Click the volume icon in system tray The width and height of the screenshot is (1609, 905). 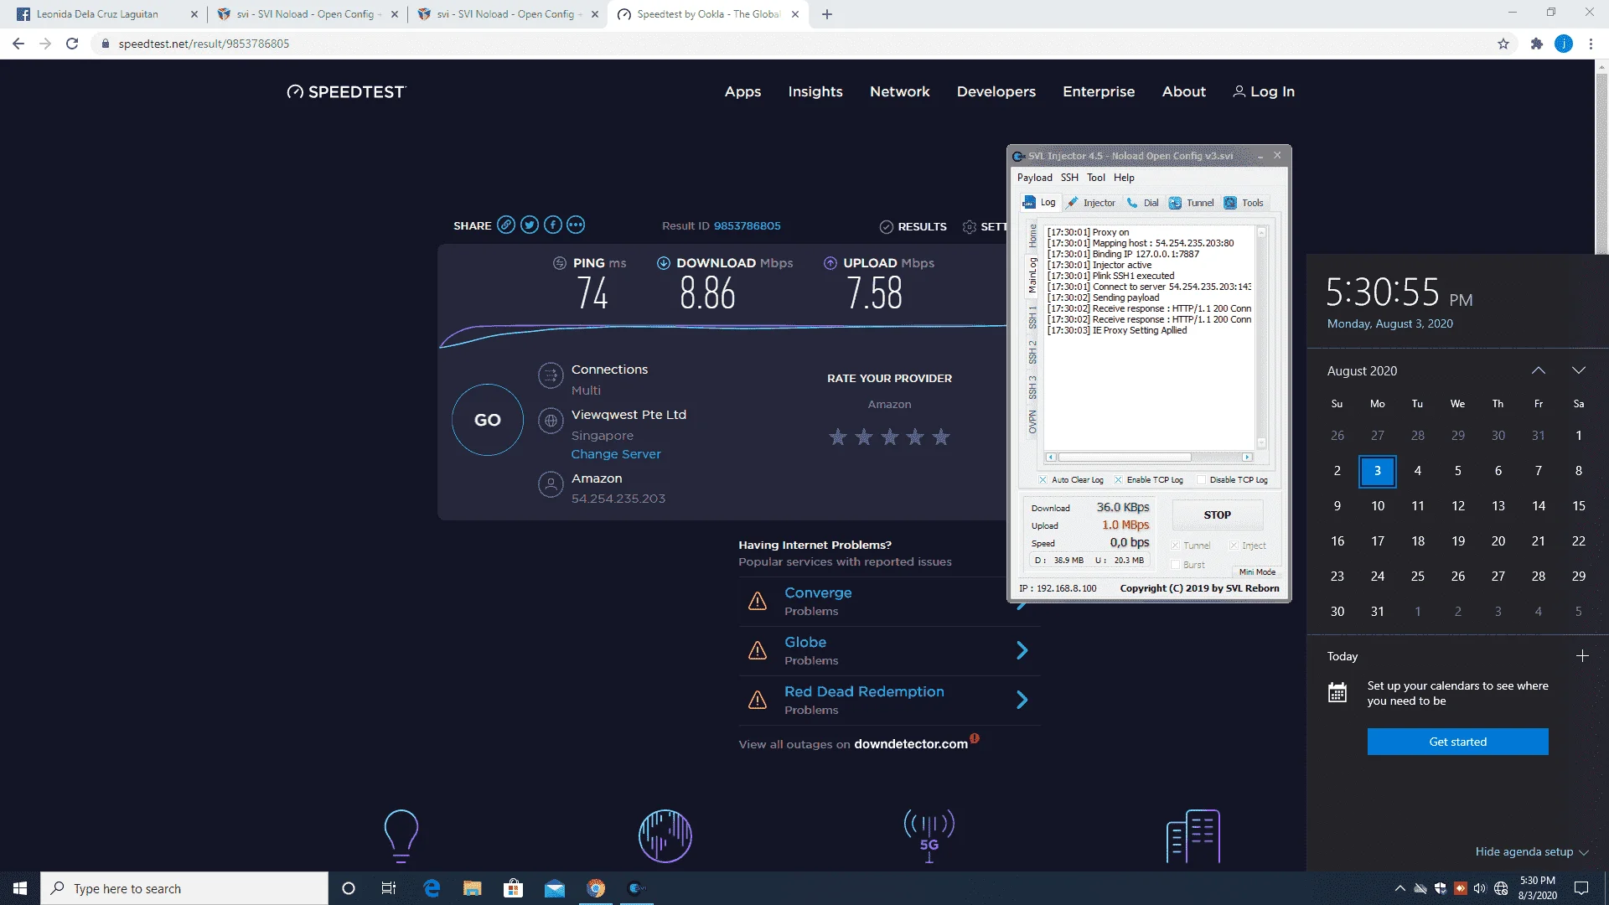[1479, 888]
